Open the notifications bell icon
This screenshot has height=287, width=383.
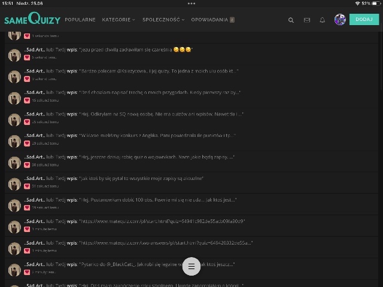pyautogui.click(x=323, y=20)
